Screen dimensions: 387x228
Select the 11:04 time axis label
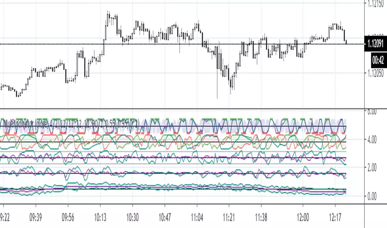pos(197,217)
